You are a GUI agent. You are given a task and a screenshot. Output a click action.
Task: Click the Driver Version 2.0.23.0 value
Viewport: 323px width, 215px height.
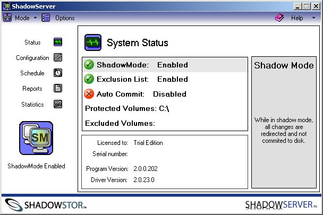coord(144,180)
